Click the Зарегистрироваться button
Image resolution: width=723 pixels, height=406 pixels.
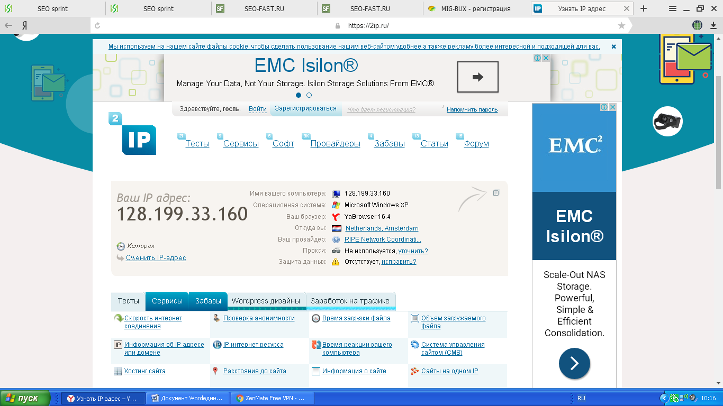click(305, 108)
